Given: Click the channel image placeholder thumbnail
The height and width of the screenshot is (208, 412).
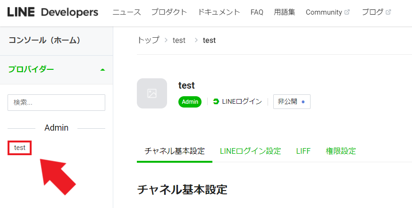Looking at the screenshot, I should tap(152, 93).
